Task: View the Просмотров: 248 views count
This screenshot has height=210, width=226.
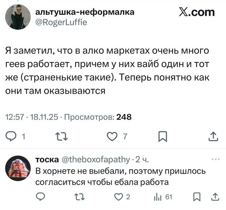Action: pyautogui.click(x=96, y=117)
